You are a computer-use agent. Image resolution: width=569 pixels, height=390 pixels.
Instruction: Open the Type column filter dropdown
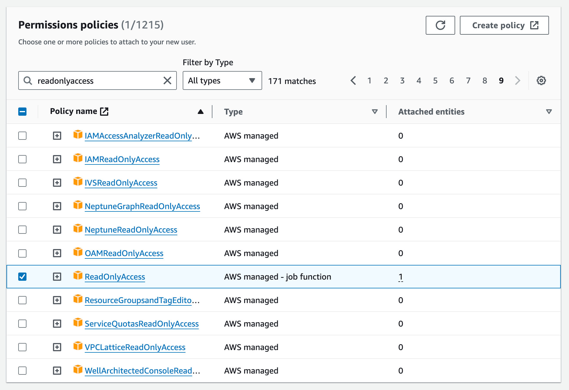(374, 112)
